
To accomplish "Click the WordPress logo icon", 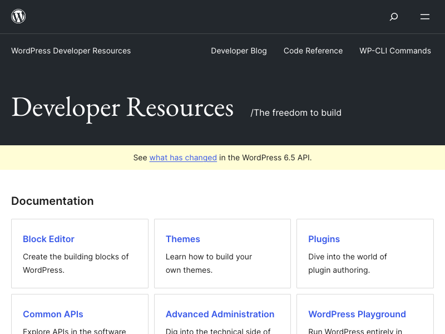I will pyautogui.click(x=18, y=17).
